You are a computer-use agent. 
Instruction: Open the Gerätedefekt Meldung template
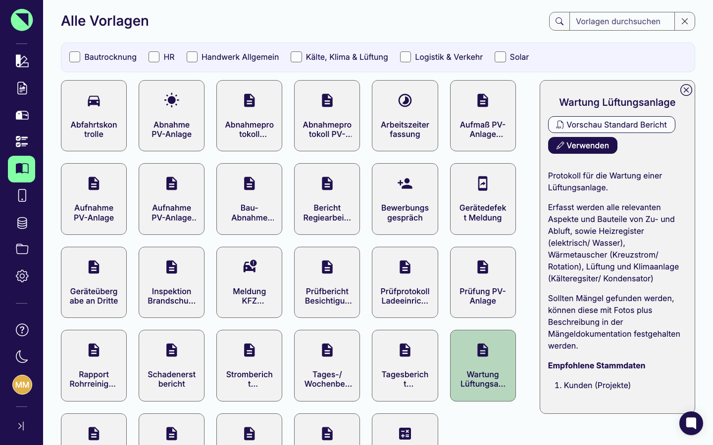click(x=483, y=199)
